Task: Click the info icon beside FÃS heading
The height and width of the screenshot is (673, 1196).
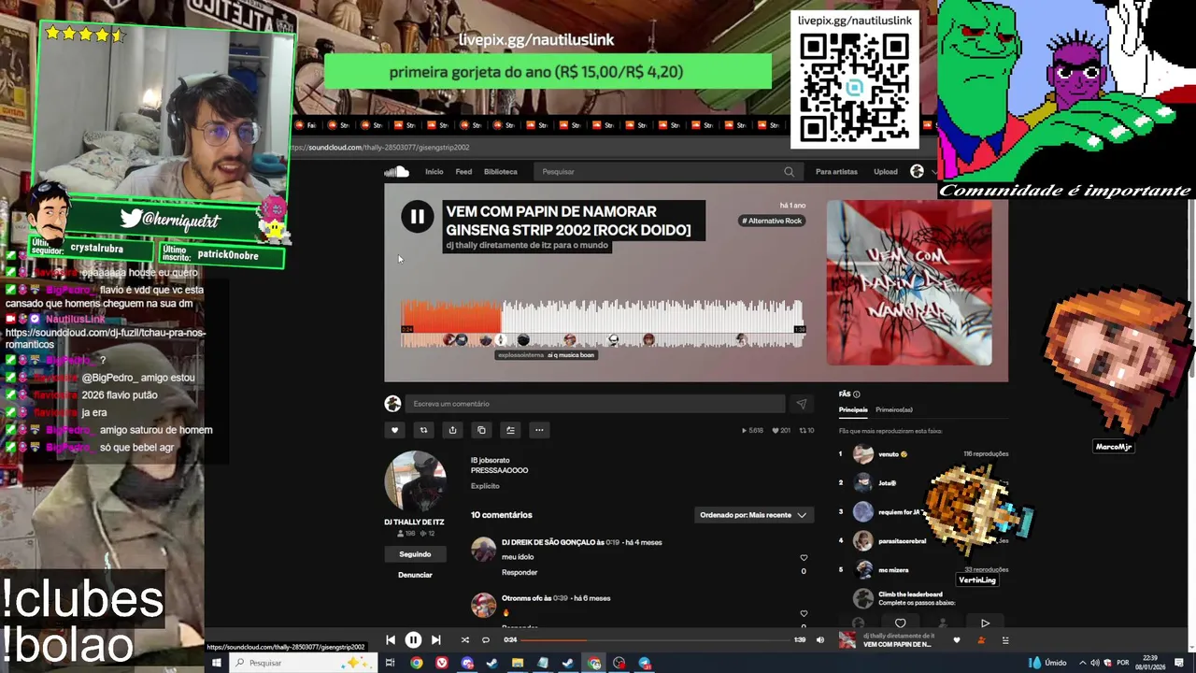Action: 856,394
